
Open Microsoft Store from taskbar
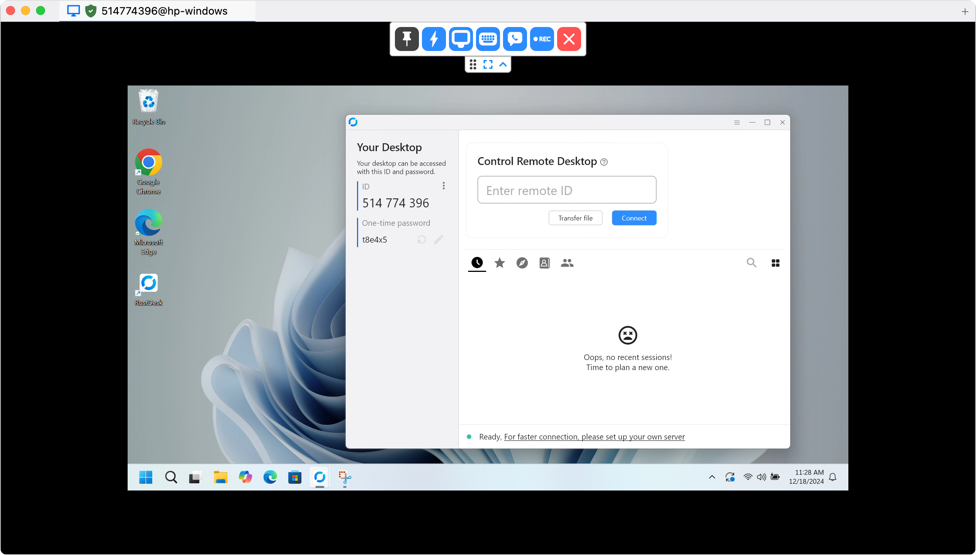click(295, 477)
